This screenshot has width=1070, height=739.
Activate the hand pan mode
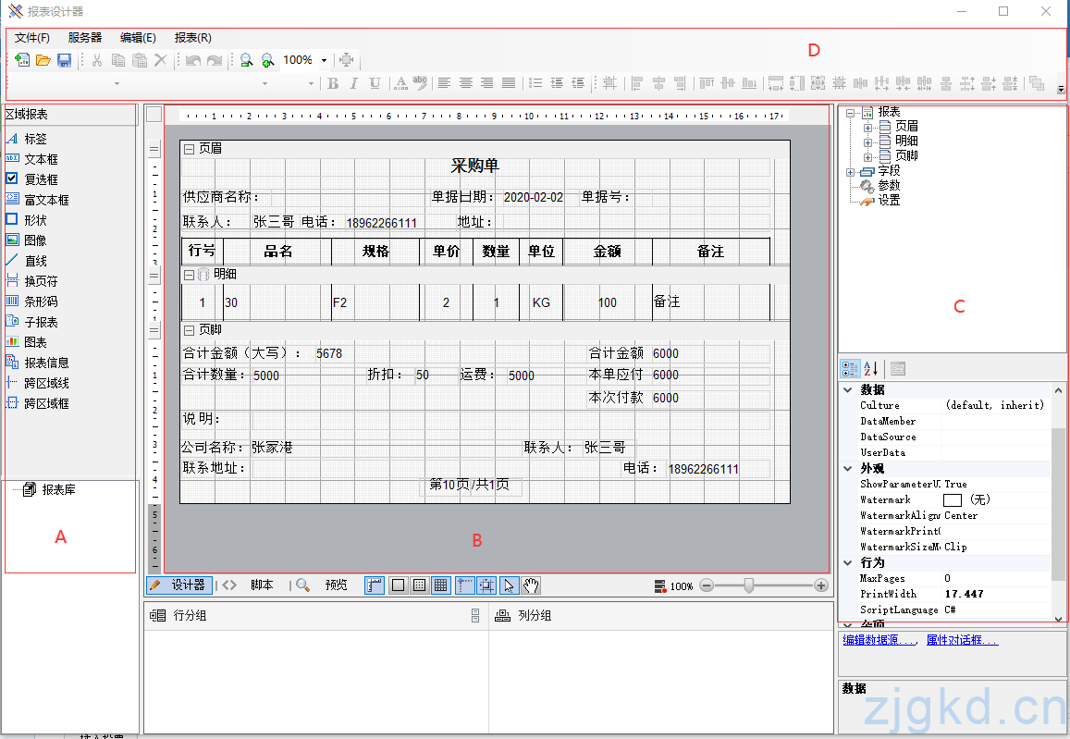point(531,585)
